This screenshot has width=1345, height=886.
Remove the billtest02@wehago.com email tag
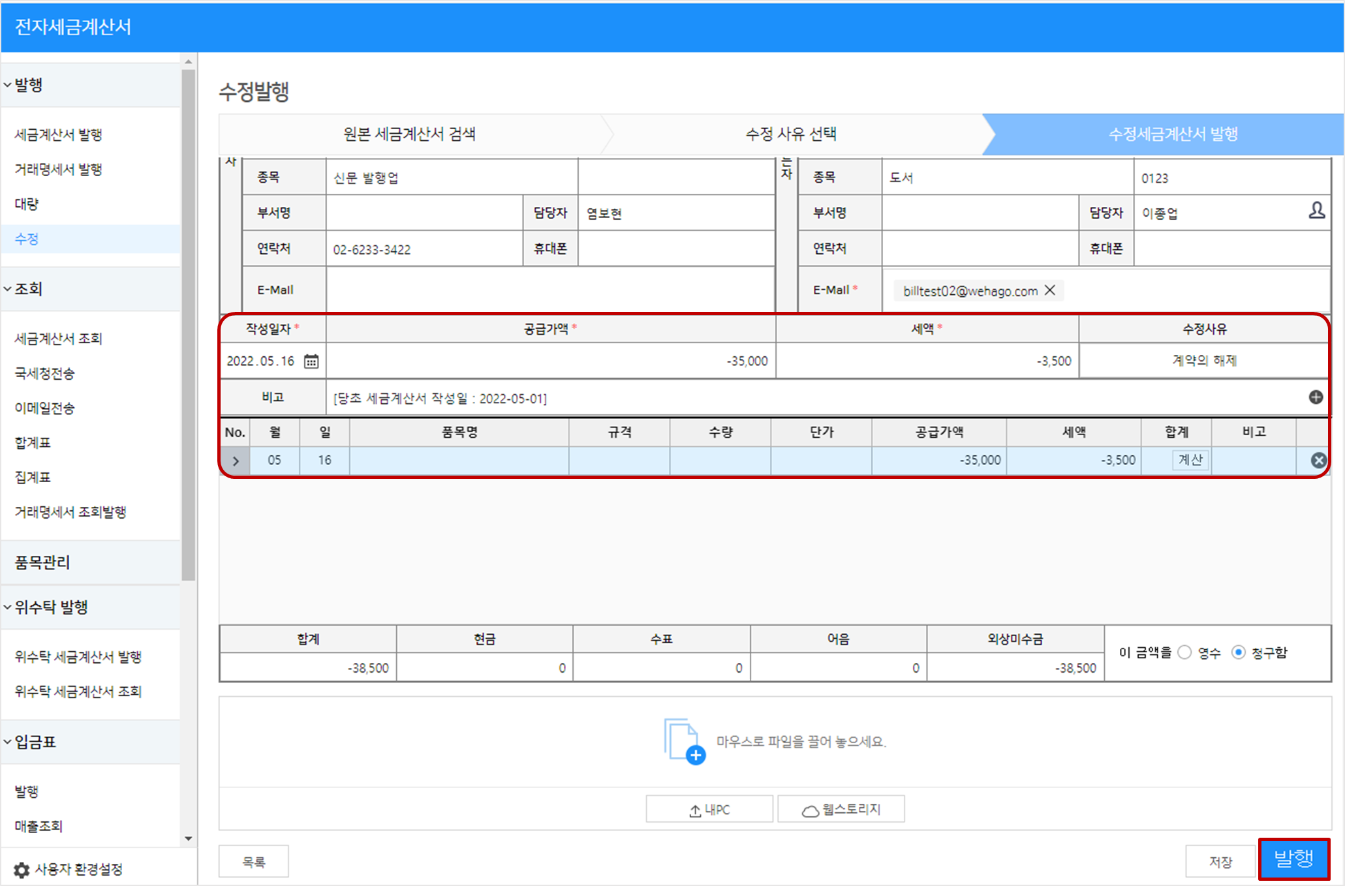click(1050, 290)
